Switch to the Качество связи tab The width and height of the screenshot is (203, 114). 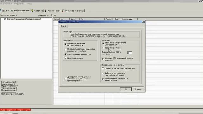(x=52, y=11)
